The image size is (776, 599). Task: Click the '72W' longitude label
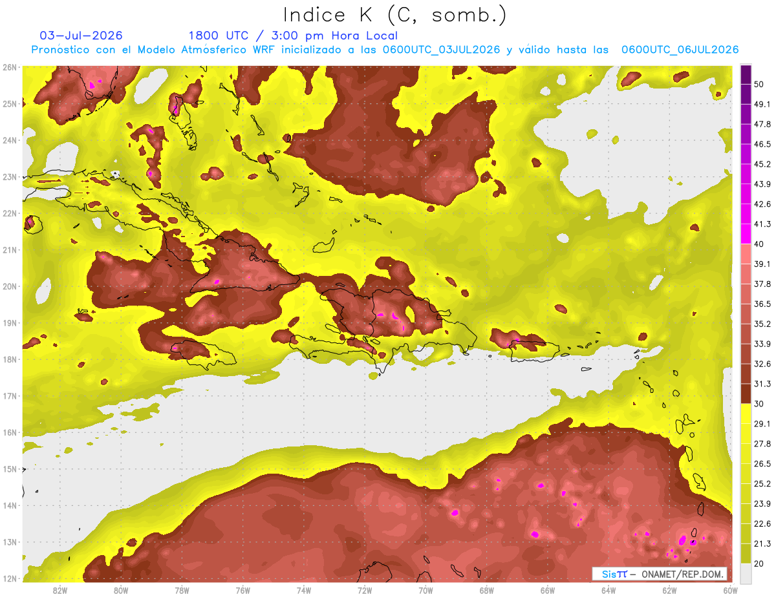pyautogui.click(x=365, y=590)
